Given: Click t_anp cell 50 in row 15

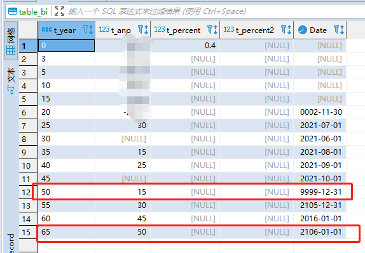Looking at the screenshot, I should pos(123,232).
